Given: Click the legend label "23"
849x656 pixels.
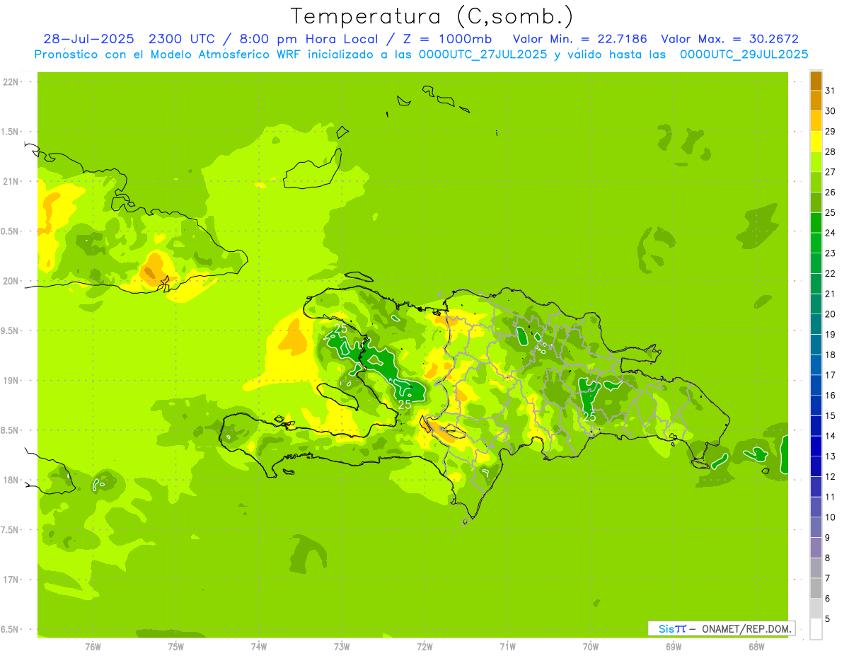Looking at the screenshot, I should (830, 253).
